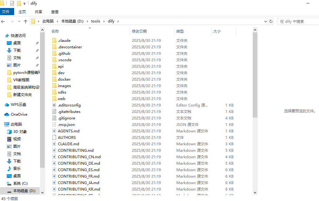319x201 pixels.
Task: Sort files by 修改日期 column header
Action: click(x=139, y=31)
